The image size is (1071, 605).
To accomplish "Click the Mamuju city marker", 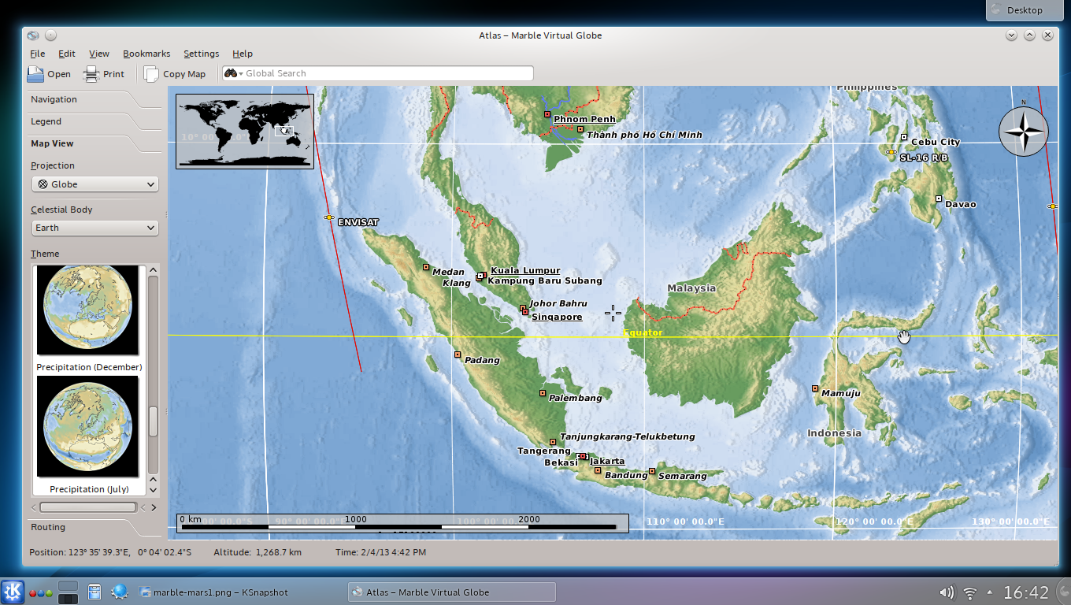I will (815, 388).
